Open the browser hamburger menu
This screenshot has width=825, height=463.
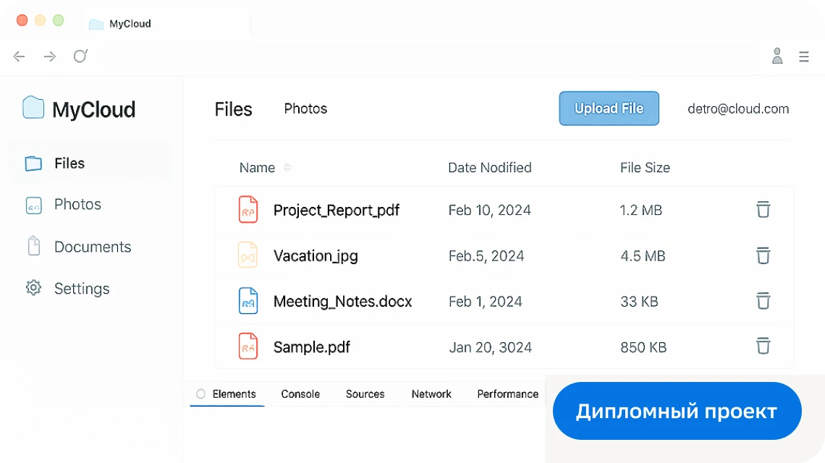point(804,56)
